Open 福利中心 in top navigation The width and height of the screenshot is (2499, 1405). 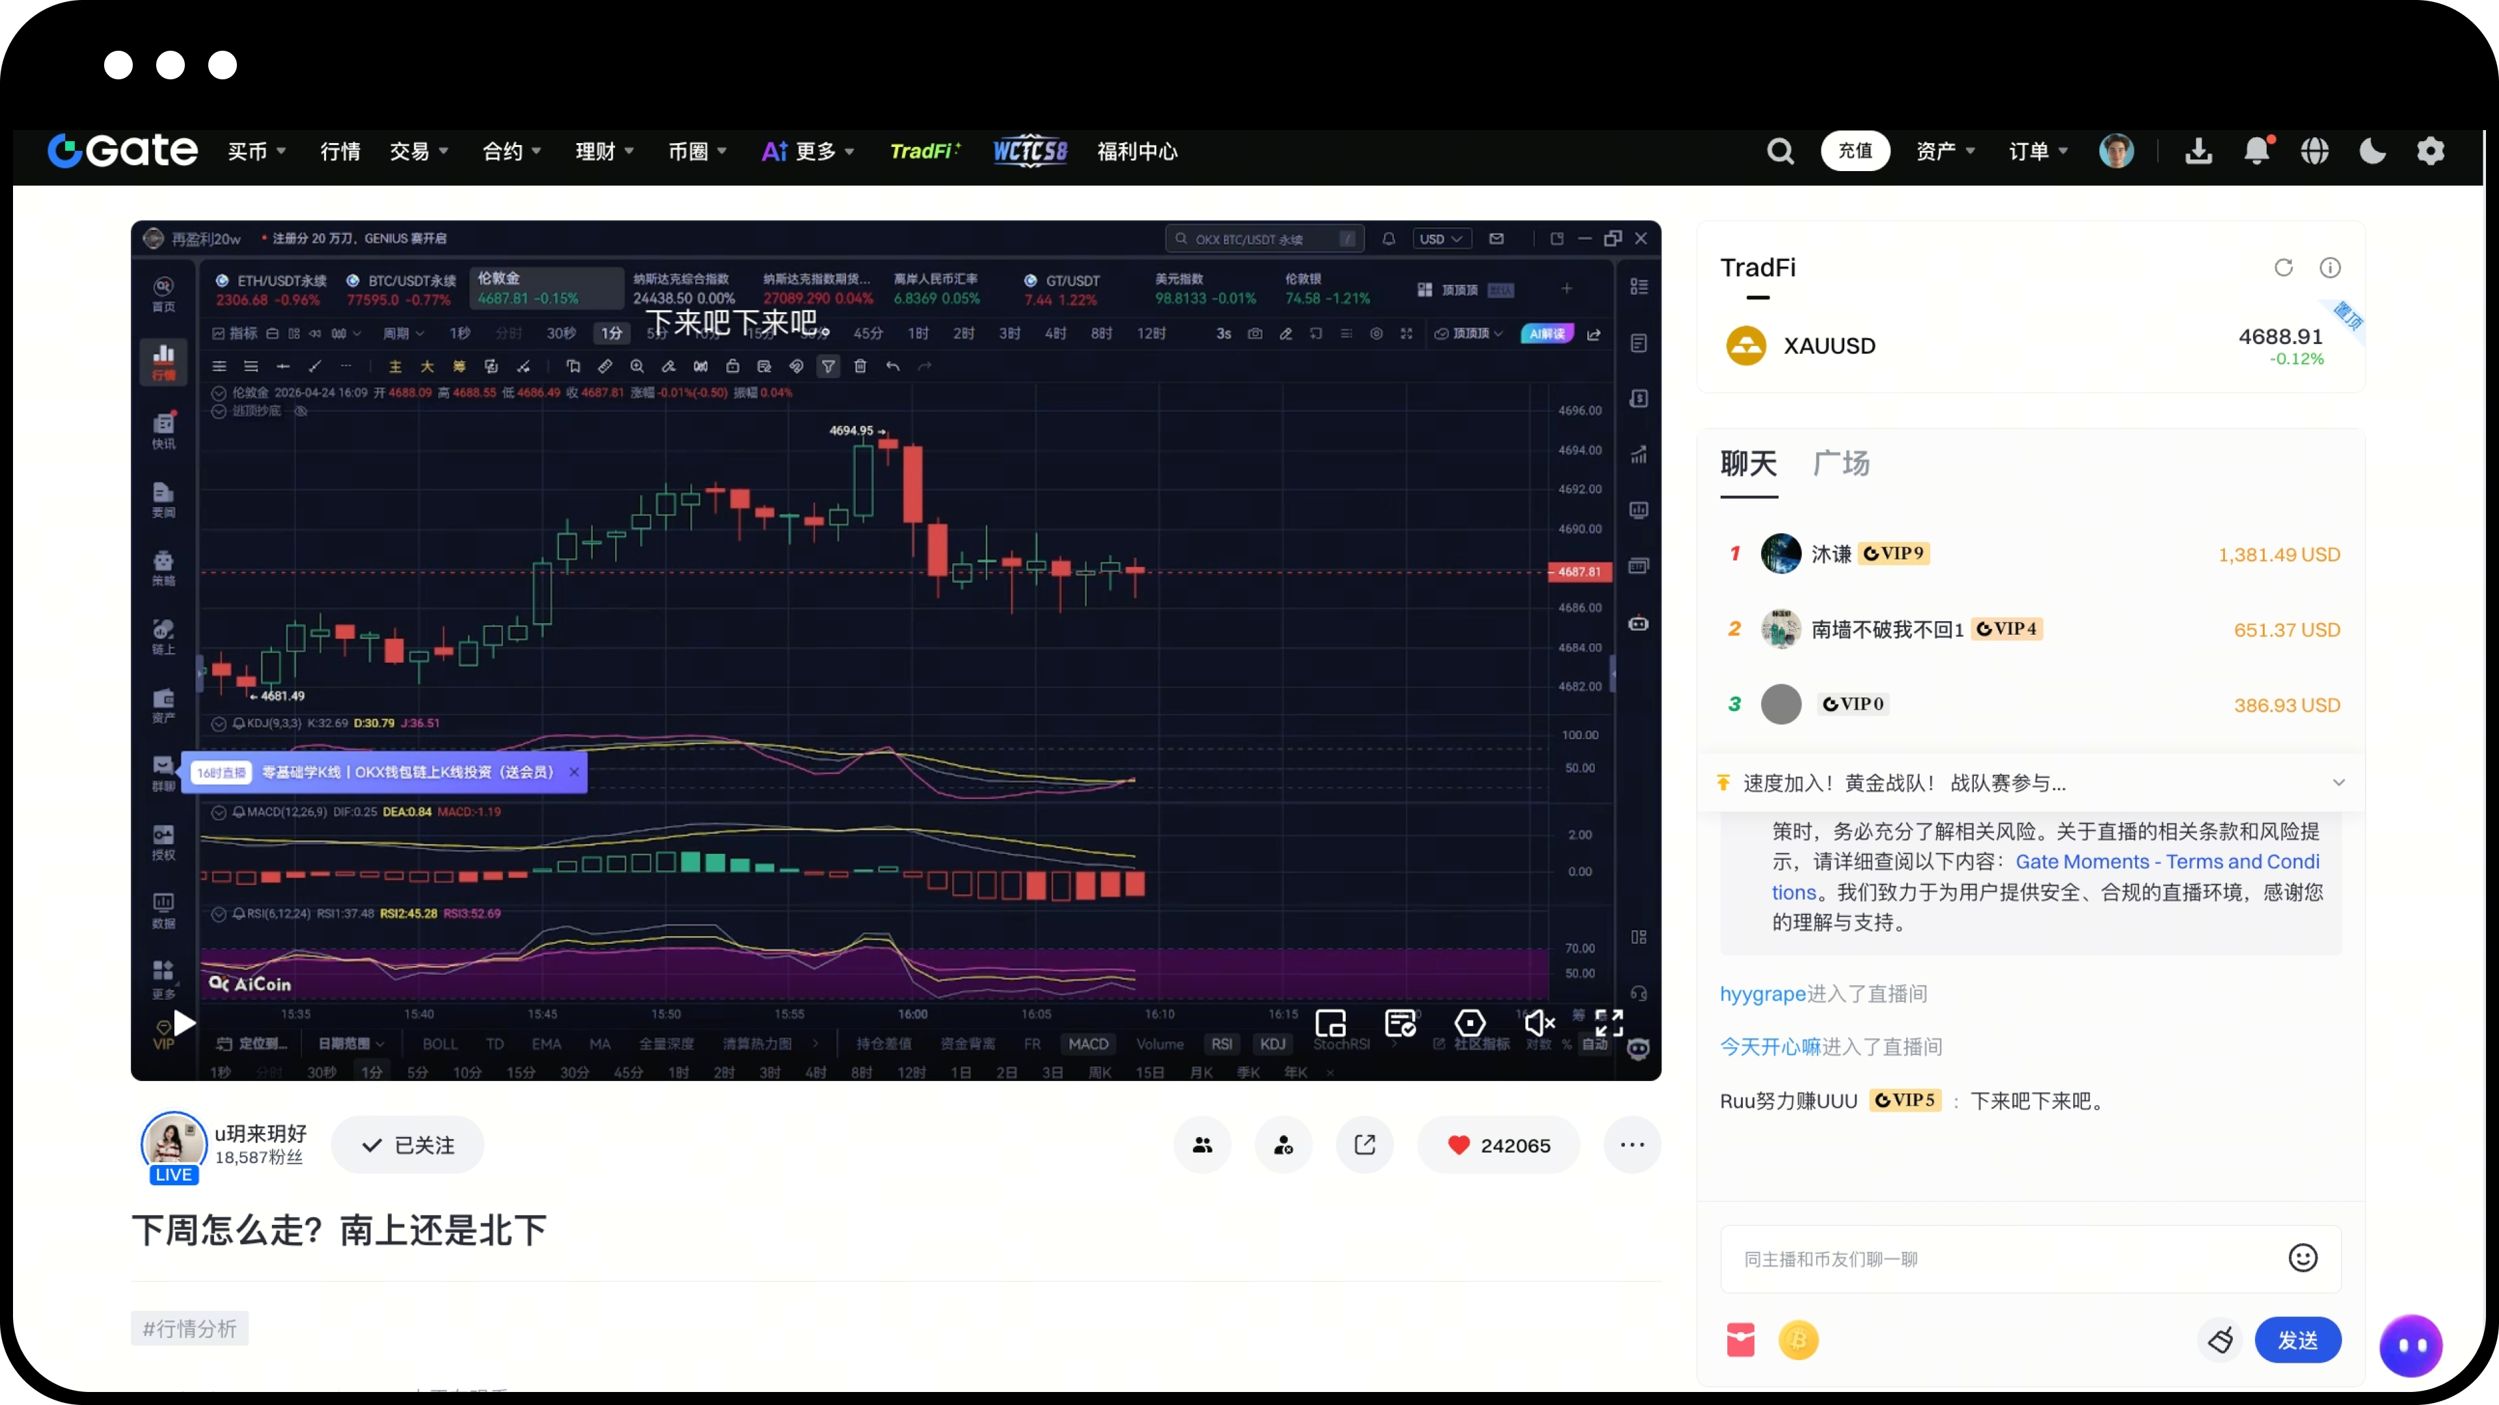pyautogui.click(x=1137, y=152)
